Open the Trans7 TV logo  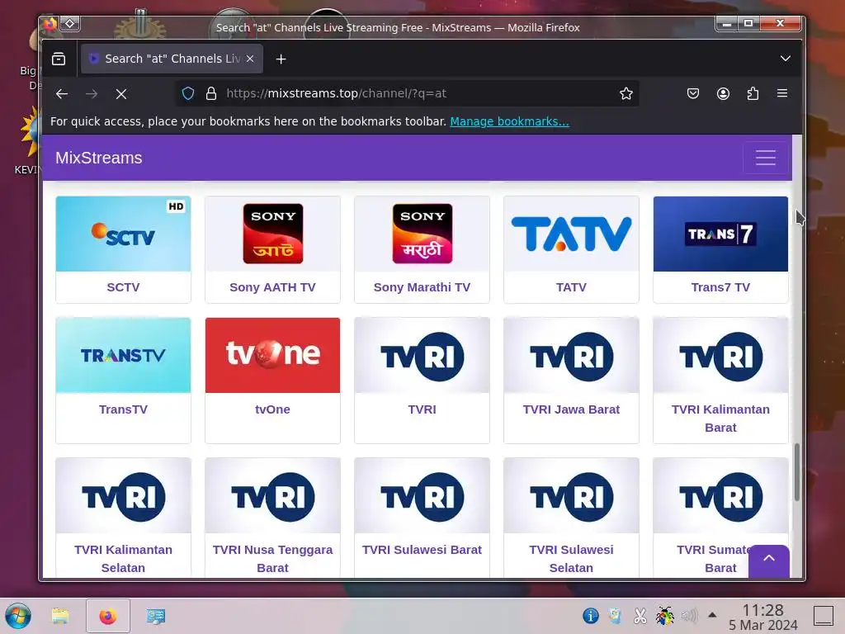click(720, 234)
